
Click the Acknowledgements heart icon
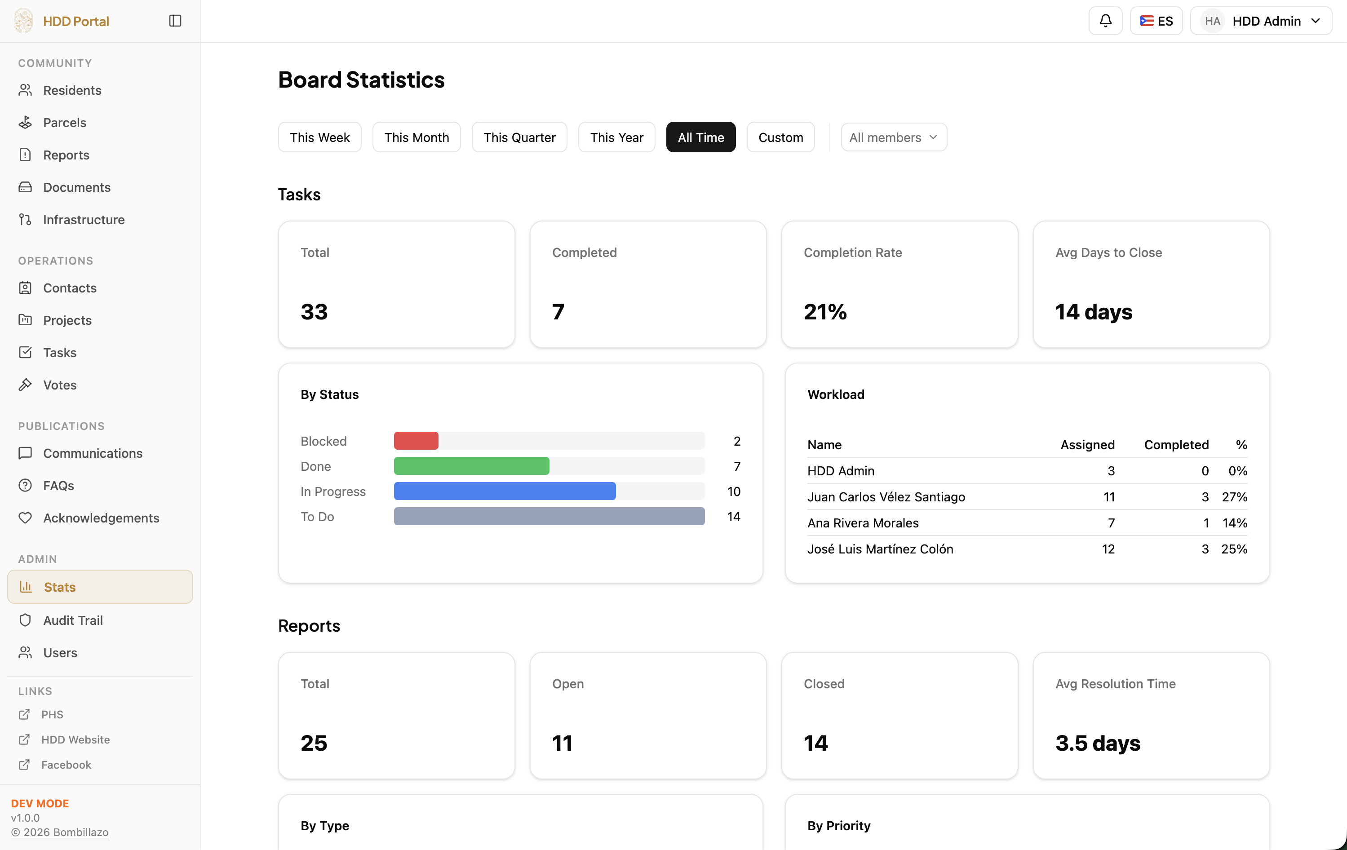point(25,518)
